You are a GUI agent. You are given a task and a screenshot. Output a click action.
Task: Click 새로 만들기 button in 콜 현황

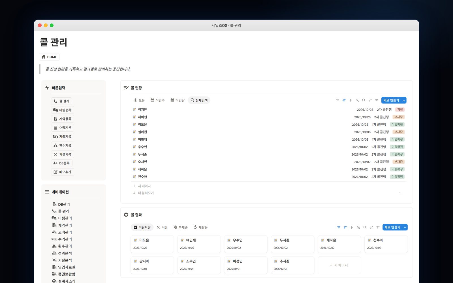(391, 100)
